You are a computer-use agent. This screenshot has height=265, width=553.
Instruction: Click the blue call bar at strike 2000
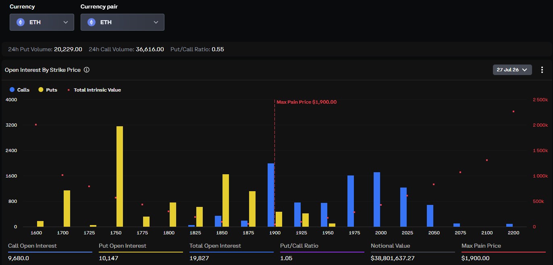pyautogui.click(x=377, y=199)
